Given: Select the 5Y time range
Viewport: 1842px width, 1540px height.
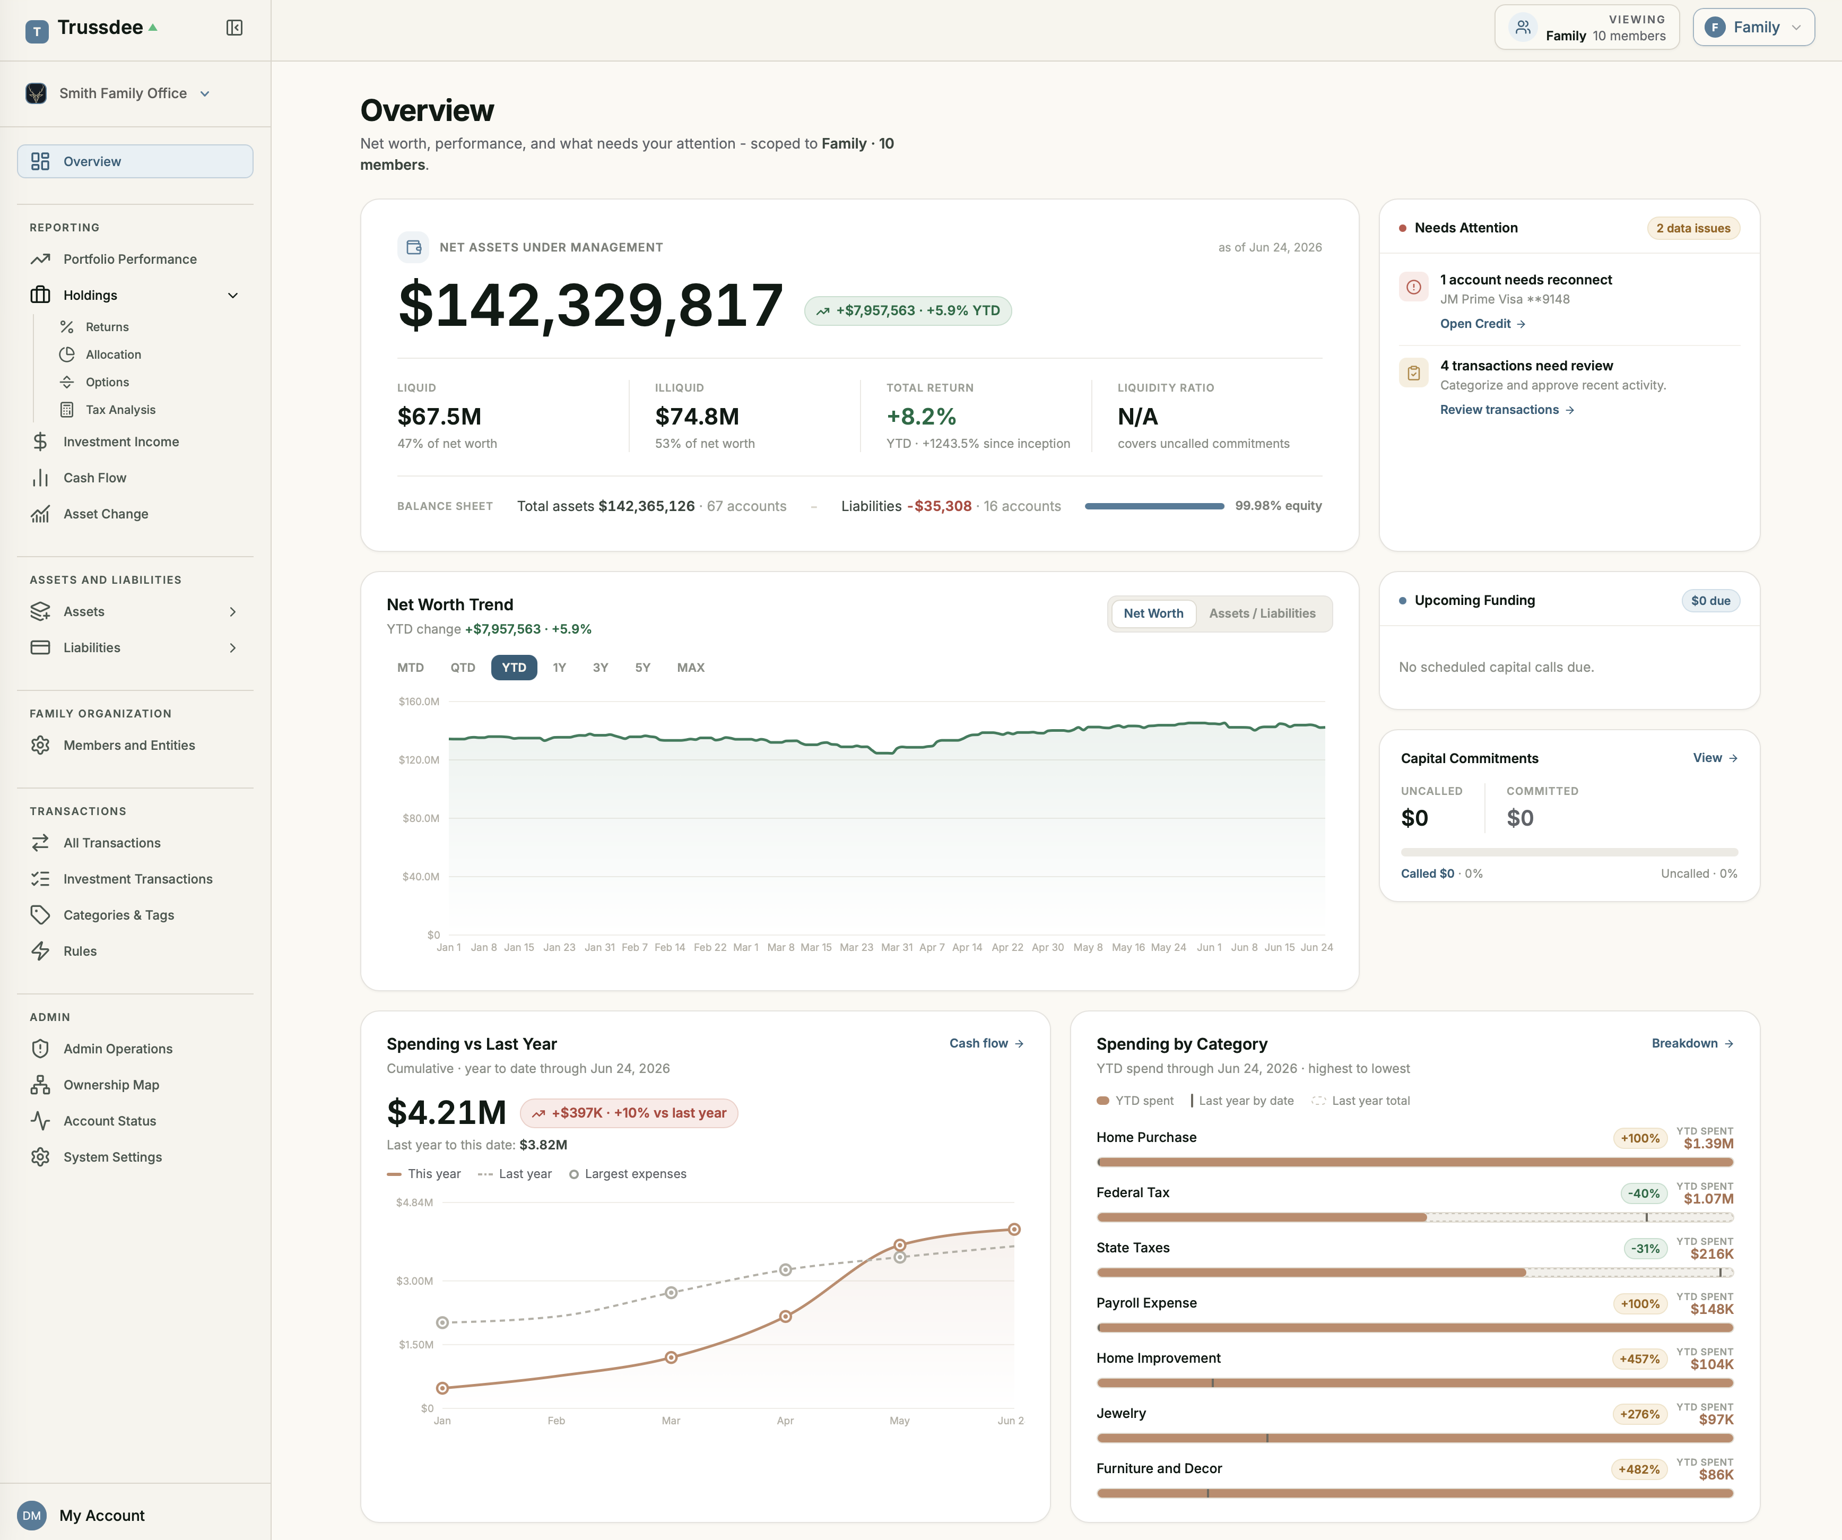Looking at the screenshot, I should 643,668.
